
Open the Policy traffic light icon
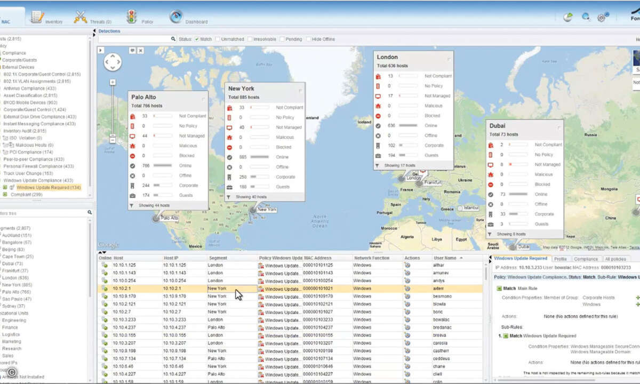[x=131, y=17]
